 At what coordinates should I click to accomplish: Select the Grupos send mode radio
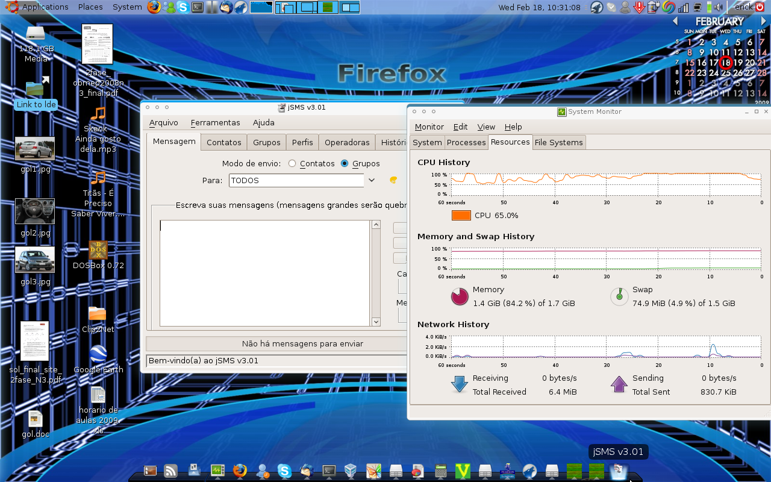[345, 163]
